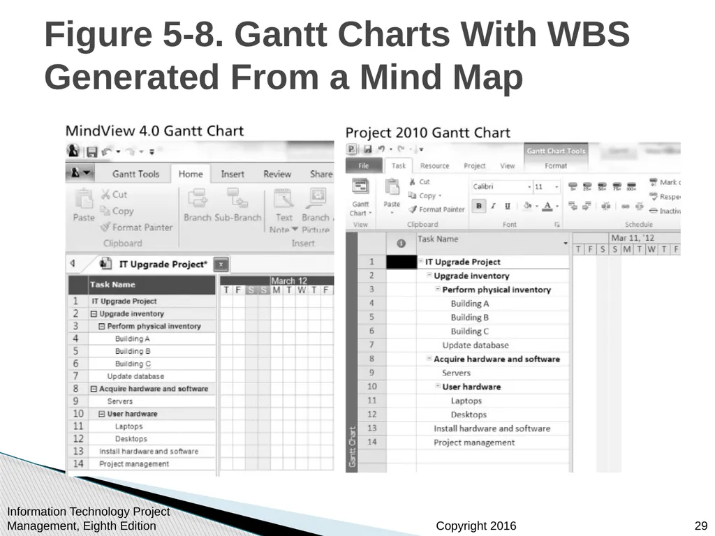The image size is (715, 536).
Task: Click the Save icon in MindView toolbar
Action: 91,151
